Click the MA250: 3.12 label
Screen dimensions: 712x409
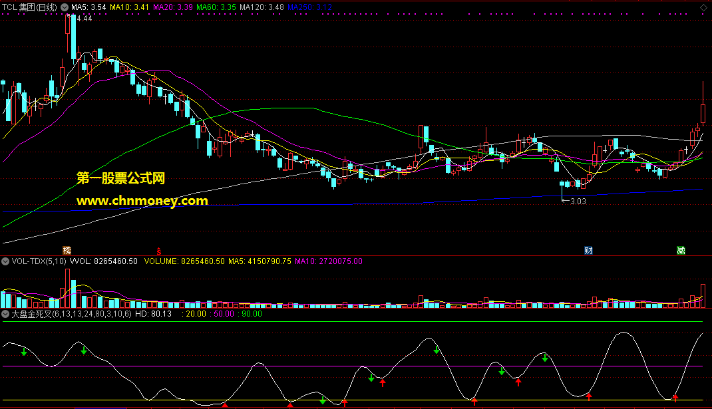(309, 7)
